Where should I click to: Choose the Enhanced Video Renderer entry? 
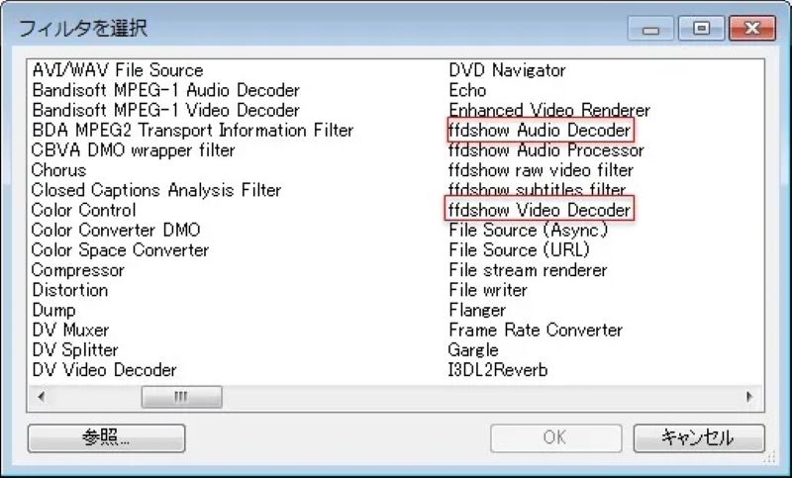point(549,110)
